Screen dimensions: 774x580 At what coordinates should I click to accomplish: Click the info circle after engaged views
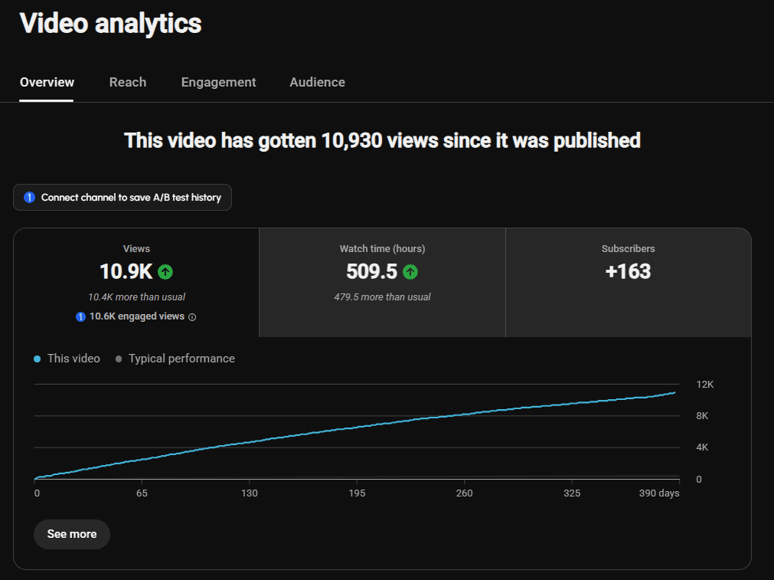[x=192, y=317]
